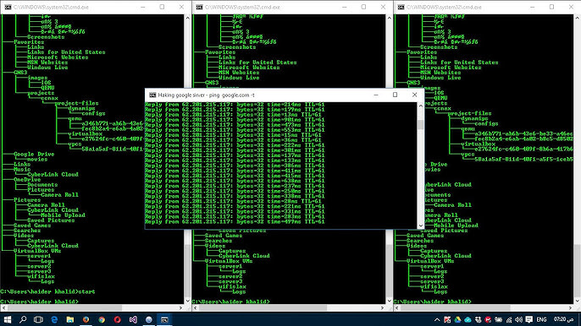Click ping window vertical scroll thumb
This screenshot has width=581, height=326.
(421, 124)
